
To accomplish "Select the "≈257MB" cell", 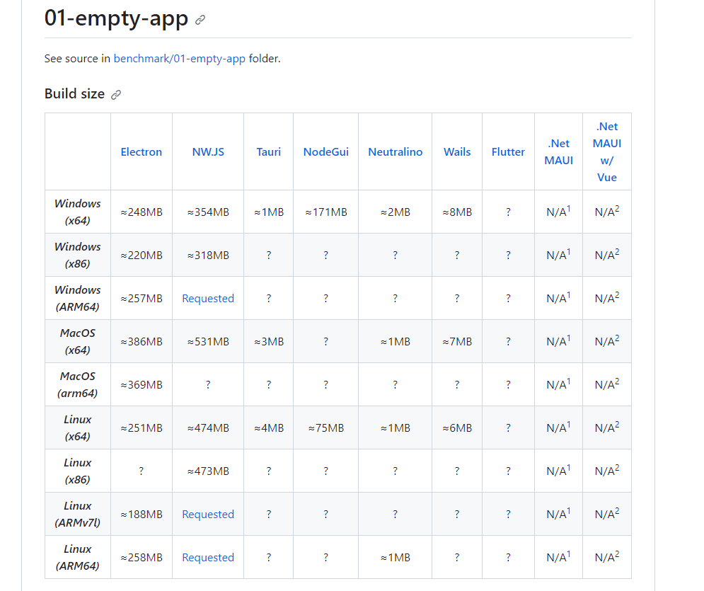I will (142, 298).
